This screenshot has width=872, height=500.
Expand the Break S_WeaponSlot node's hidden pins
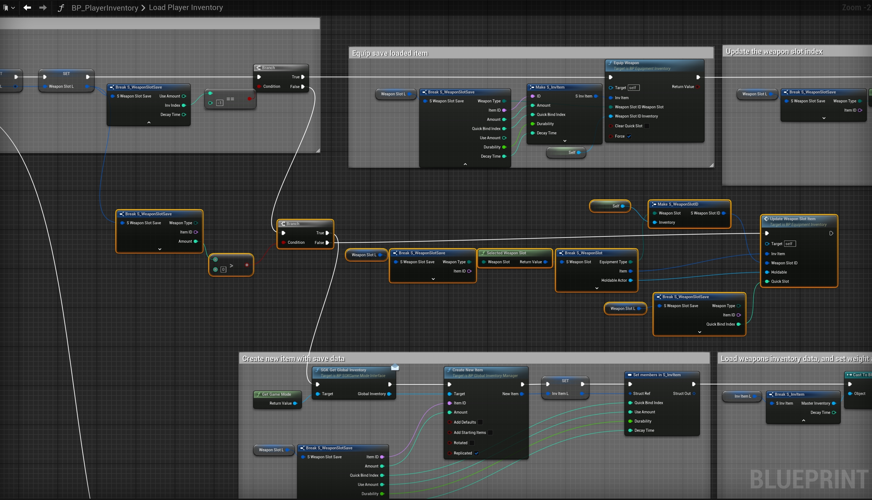[x=596, y=288]
